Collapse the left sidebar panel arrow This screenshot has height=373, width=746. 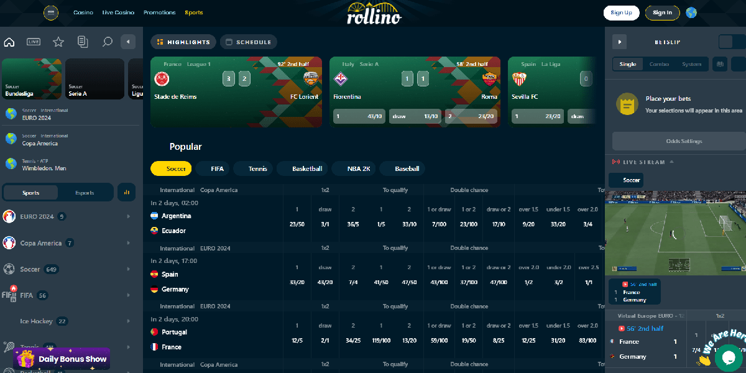(x=128, y=42)
